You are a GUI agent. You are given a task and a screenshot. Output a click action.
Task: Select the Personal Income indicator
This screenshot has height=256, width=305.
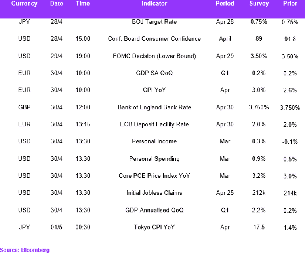point(154,141)
